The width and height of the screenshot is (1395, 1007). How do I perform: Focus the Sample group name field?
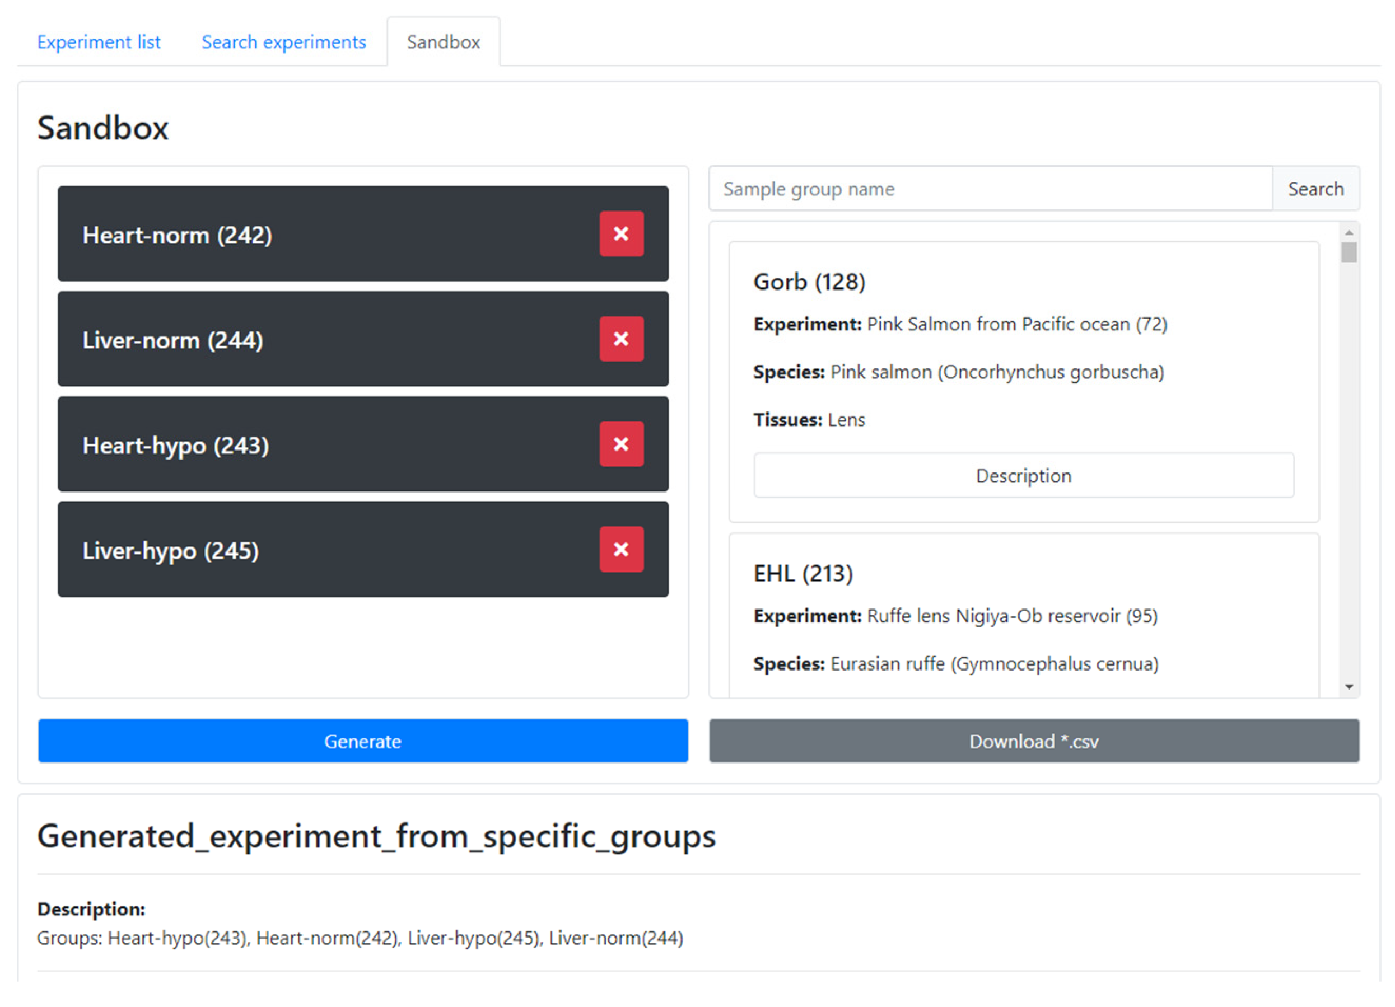990,189
